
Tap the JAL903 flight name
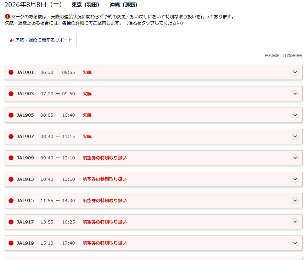click(x=25, y=94)
